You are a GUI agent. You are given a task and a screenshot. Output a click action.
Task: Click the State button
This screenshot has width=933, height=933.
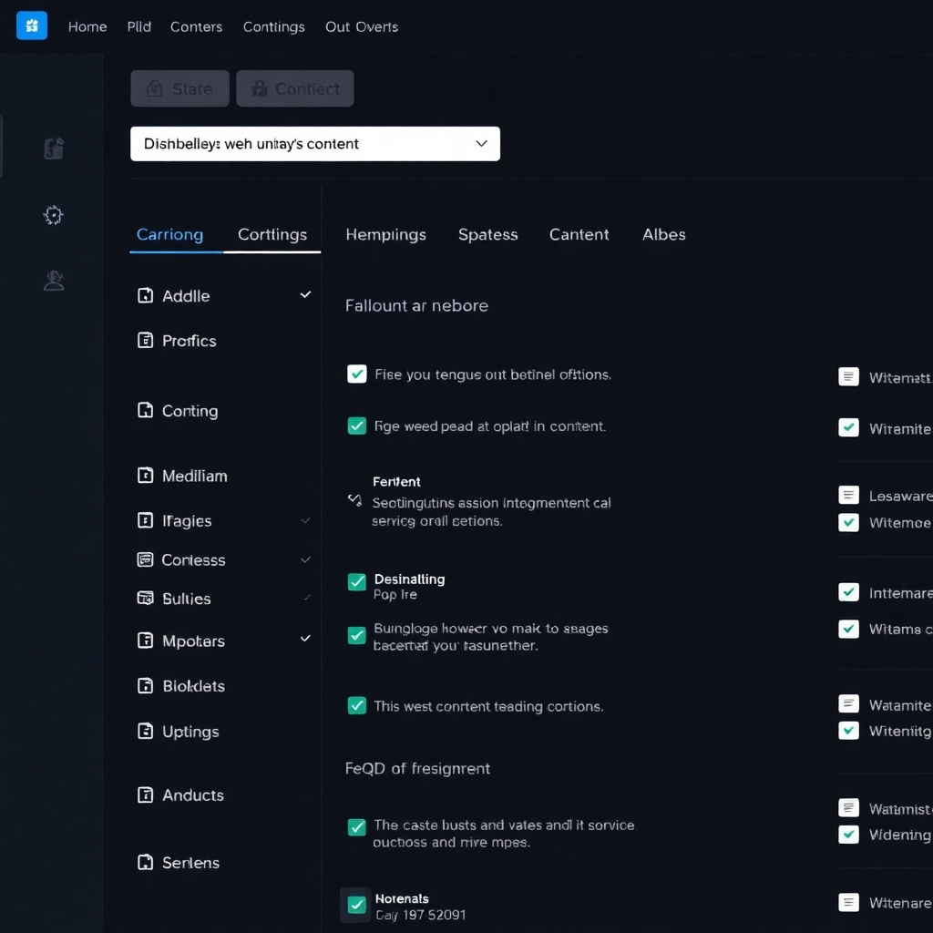(179, 88)
